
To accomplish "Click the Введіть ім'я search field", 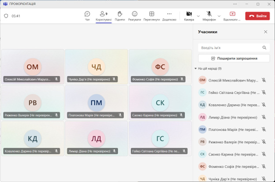I will pyautogui.click(x=230, y=48).
